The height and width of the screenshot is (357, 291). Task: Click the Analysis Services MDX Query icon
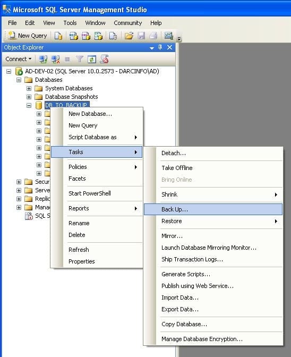73,36
